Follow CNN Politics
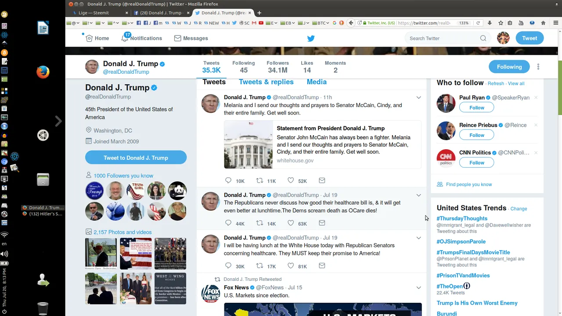Viewport: 562px width, 316px height. 476,163
